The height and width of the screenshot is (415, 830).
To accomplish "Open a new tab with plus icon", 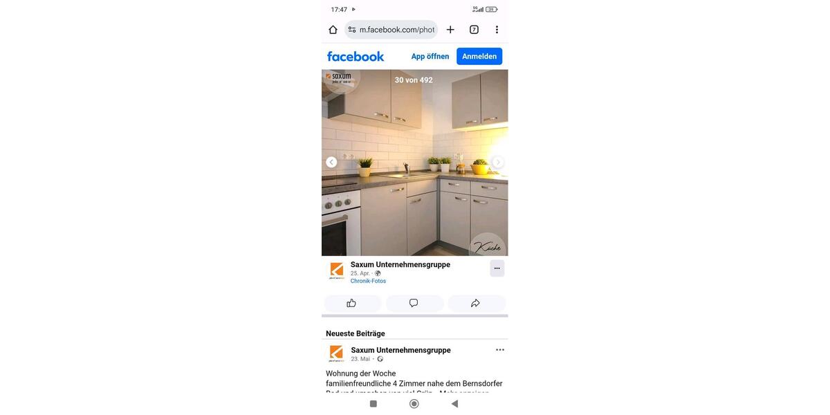I will point(450,30).
